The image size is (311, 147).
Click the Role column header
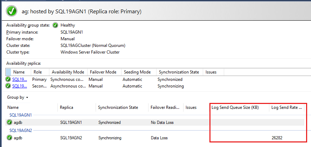click(37, 72)
